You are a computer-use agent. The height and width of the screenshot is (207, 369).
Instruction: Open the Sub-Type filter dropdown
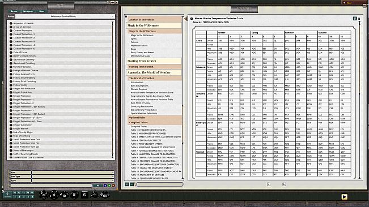pyautogui.click(x=73, y=176)
